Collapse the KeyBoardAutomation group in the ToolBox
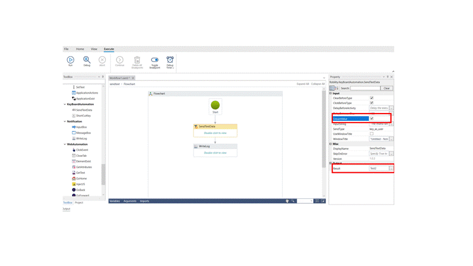Image resolution: width=473 pixels, height=266 pixels. click(x=65, y=104)
